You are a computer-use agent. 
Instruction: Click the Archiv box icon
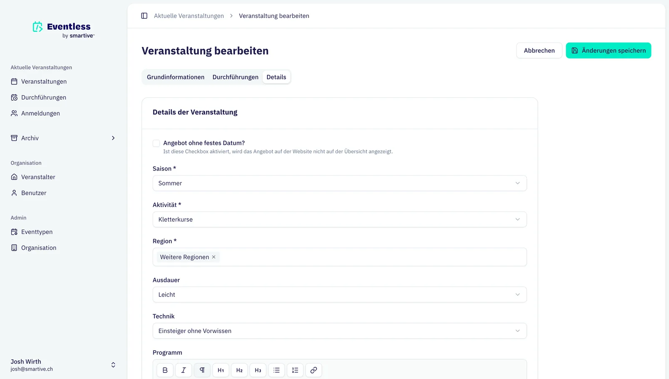click(x=14, y=138)
